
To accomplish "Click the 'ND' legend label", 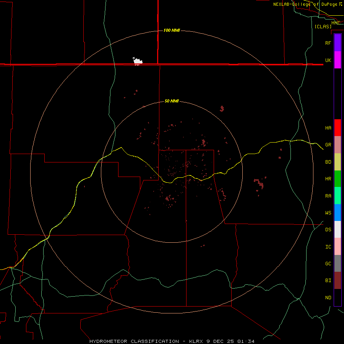I will click(328, 298).
